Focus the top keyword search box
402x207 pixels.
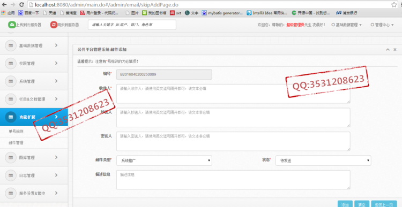click(x=132, y=25)
